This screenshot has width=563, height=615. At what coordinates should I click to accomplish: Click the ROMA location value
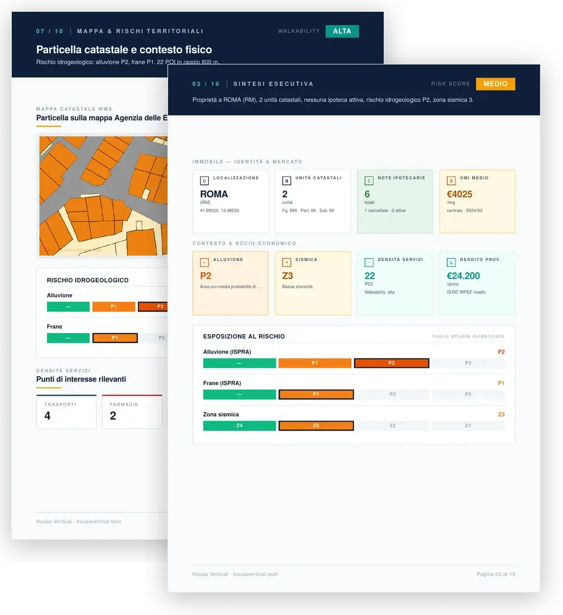click(x=213, y=194)
